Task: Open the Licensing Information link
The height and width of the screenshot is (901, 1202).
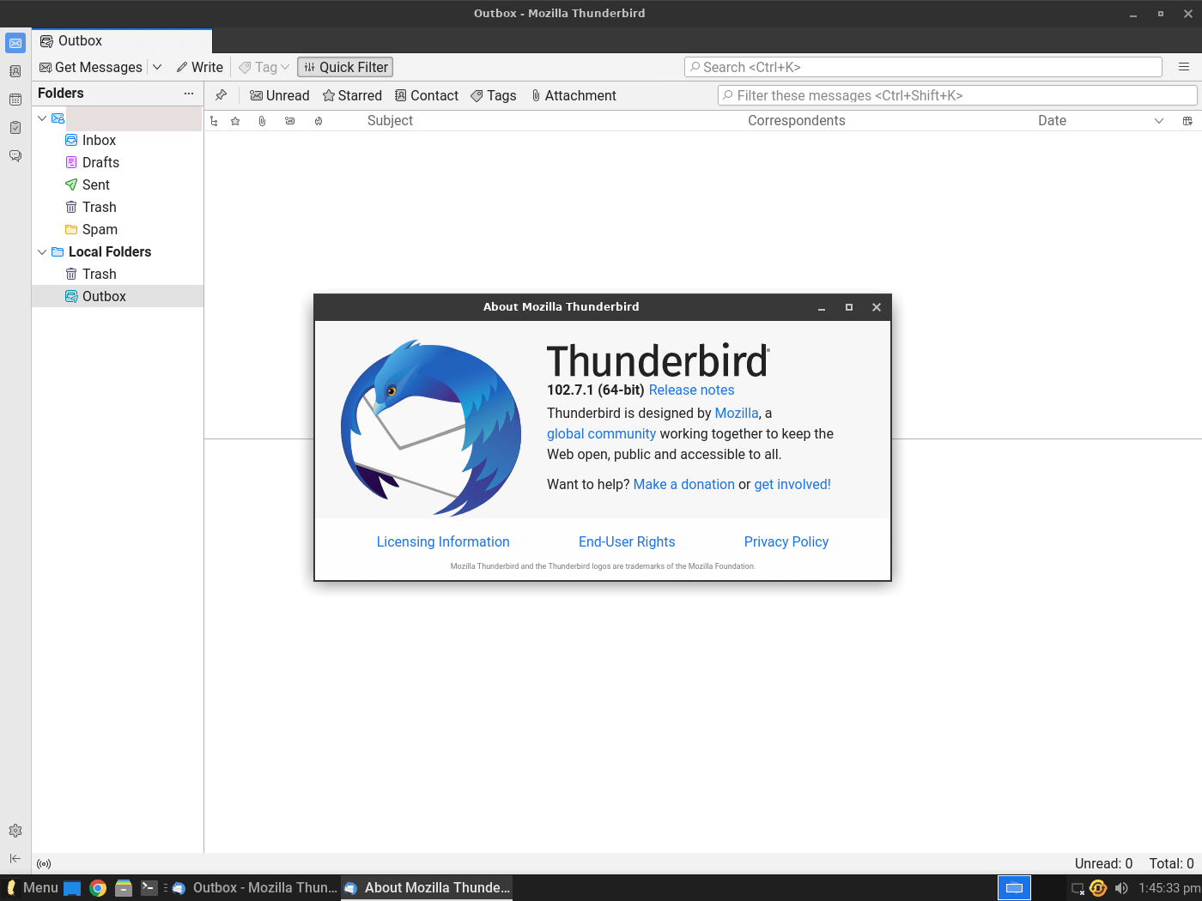Action: tap(443, 541)
